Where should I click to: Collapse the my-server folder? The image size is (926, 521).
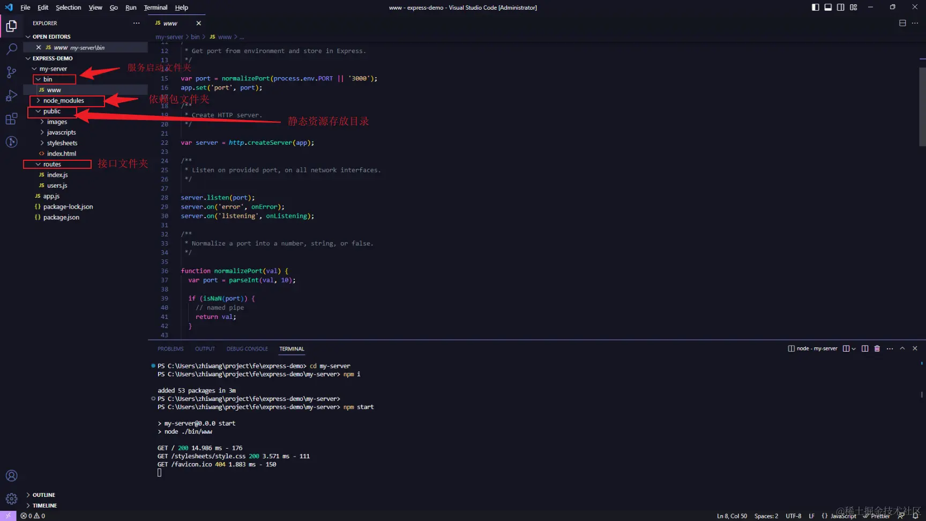pos(53,69)
